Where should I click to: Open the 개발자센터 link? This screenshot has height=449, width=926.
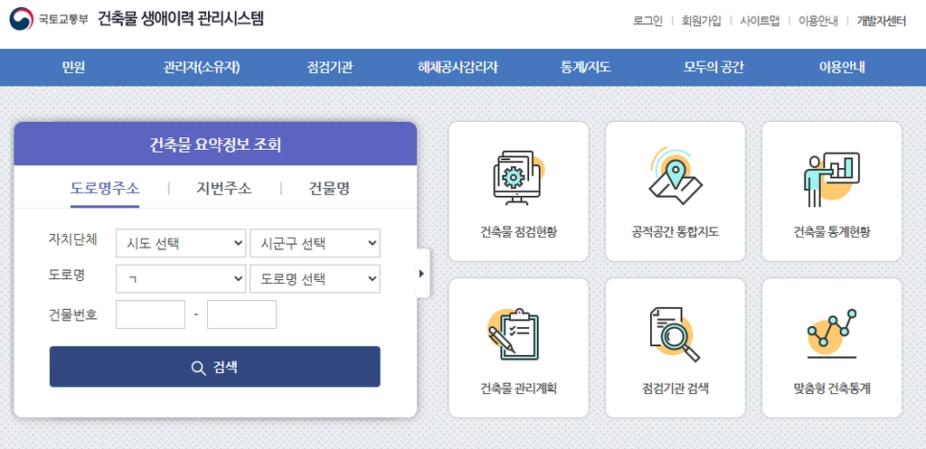click(x=881, y=21)
